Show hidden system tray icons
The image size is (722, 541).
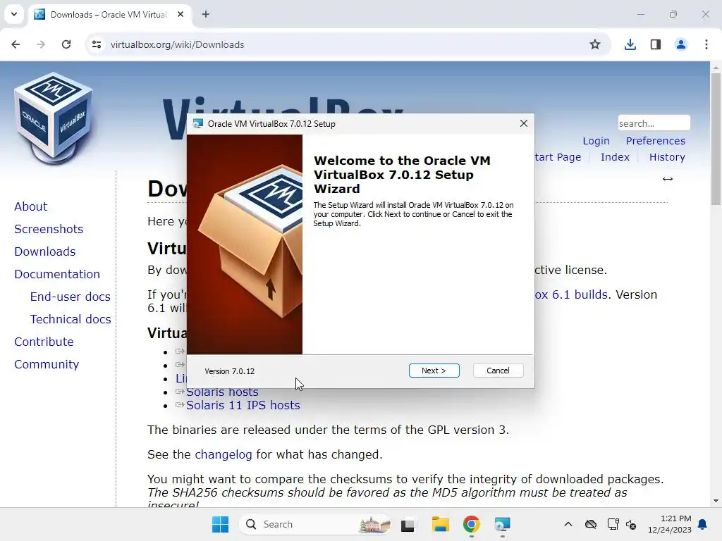pyautogui.click(x=568, y=524)
